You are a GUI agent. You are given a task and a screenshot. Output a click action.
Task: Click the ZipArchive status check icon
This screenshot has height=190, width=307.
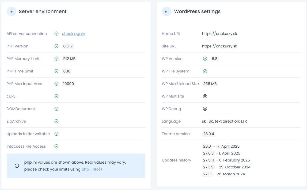click(56, 121)
